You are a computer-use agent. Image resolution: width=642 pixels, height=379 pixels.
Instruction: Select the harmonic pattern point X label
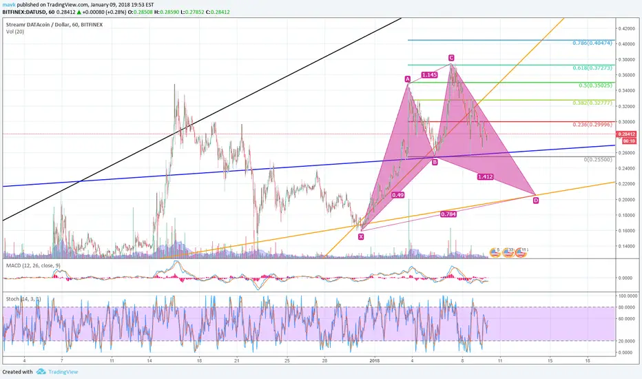pos(361,236)
